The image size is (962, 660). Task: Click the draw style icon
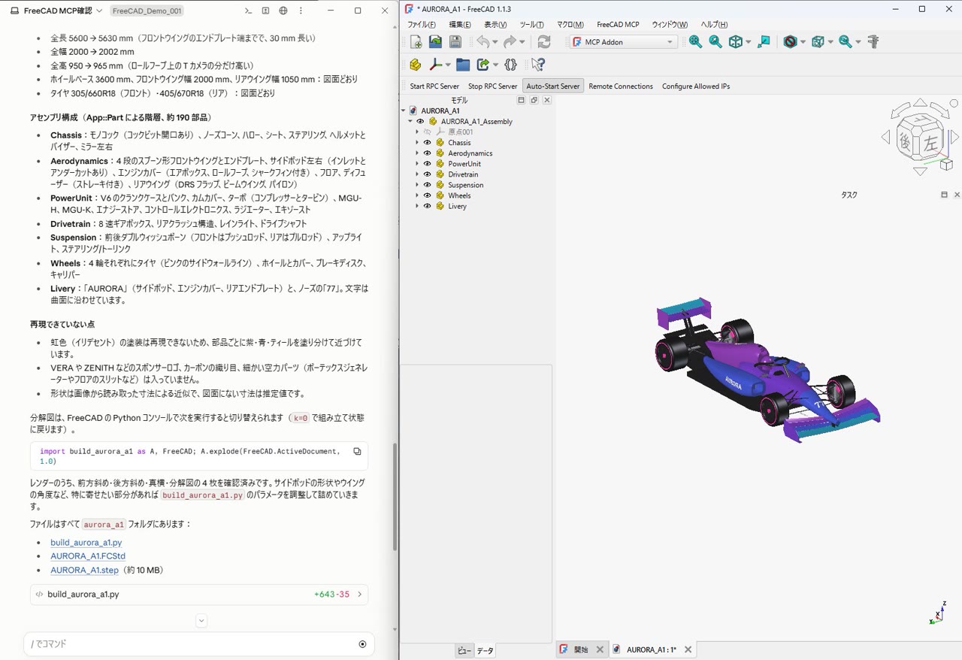click(790, 42)
